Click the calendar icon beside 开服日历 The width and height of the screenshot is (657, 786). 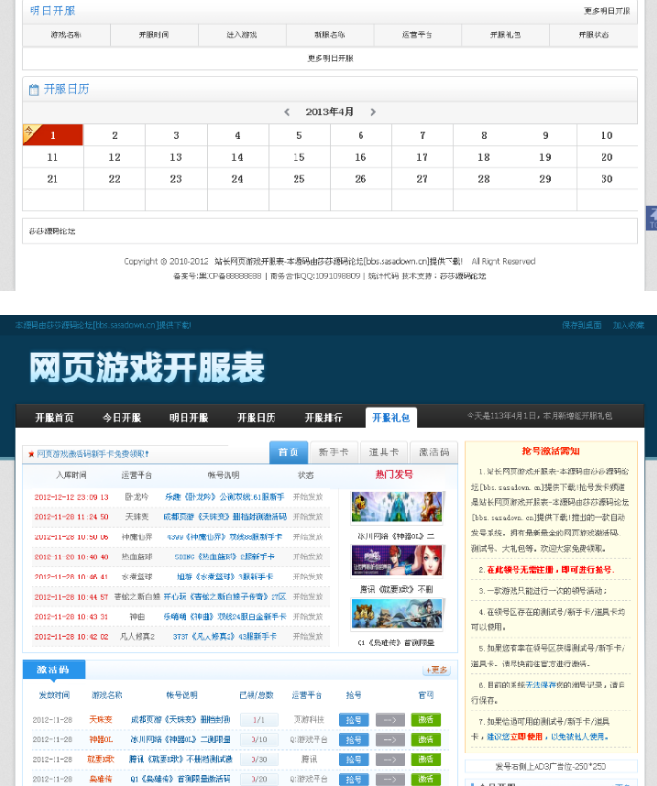pos(33,90)
